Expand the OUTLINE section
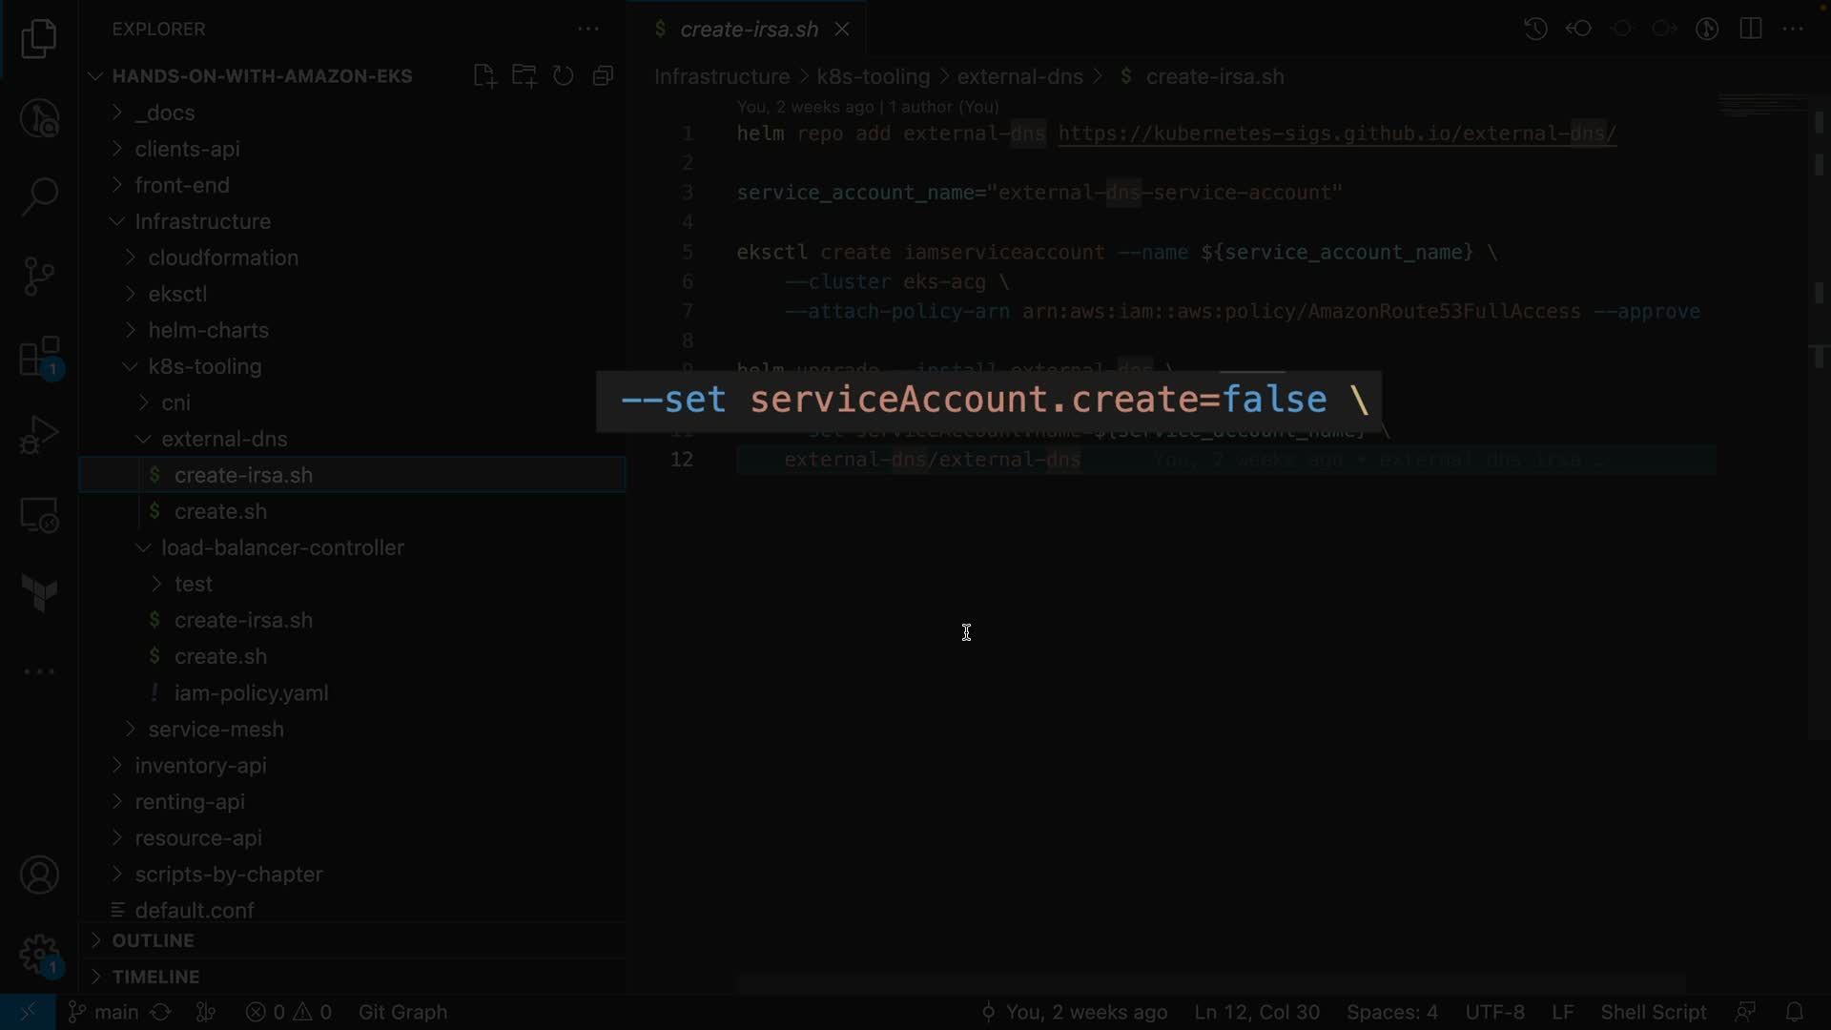This screenshot has height=1030, width=1831. tap(153, 940)
